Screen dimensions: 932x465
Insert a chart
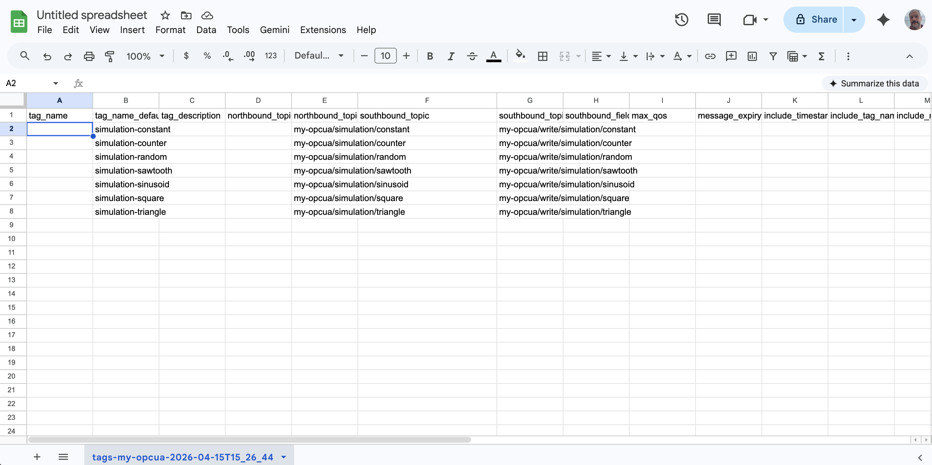[752, 56]
